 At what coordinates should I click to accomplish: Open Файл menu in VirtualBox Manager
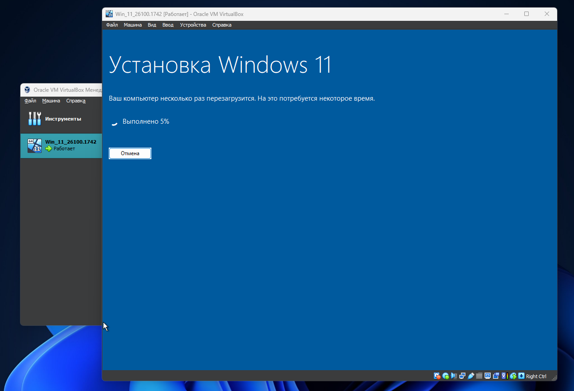point(30,101)
